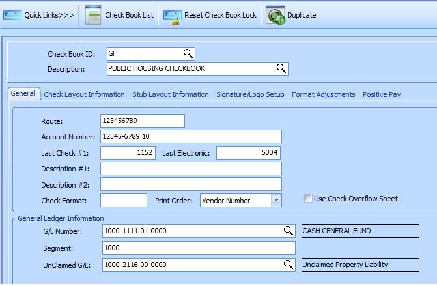Viewport: 437px width, 286px height.
Task: Expand the Print Order dropdown
Action: point(275,201)
